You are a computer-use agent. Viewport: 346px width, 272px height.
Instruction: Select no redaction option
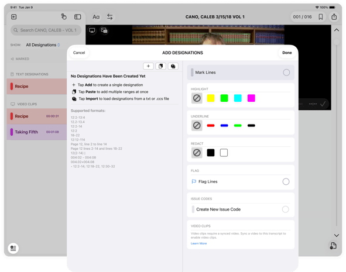point(197,153)
